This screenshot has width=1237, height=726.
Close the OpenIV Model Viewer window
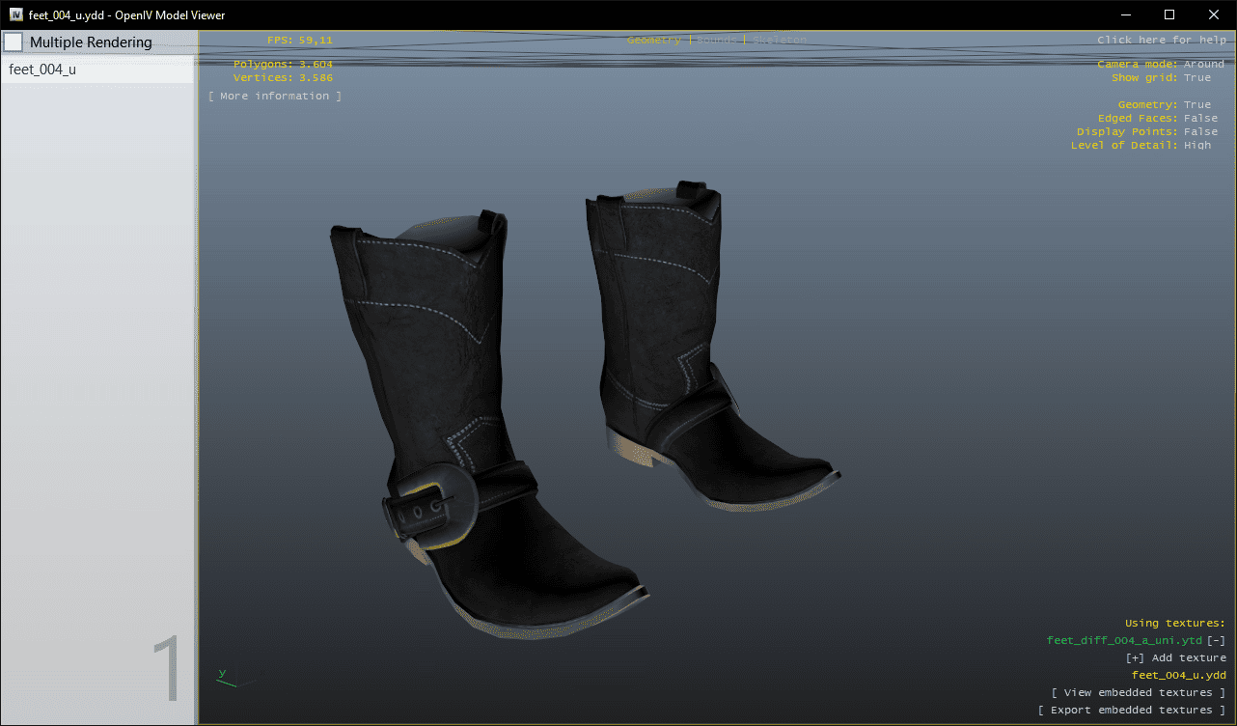point(1213,14)
